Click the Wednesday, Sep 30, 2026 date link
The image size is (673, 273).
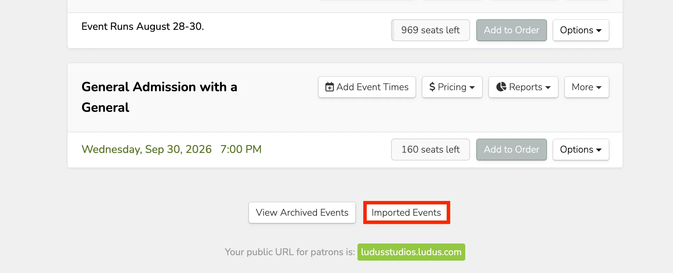pyautogui.click(x=147, y=149)
